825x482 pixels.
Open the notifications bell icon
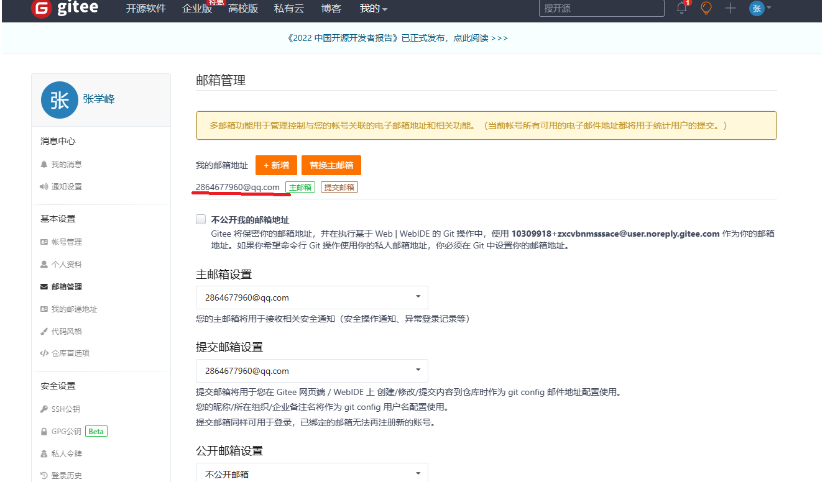(x=682, y=8)
